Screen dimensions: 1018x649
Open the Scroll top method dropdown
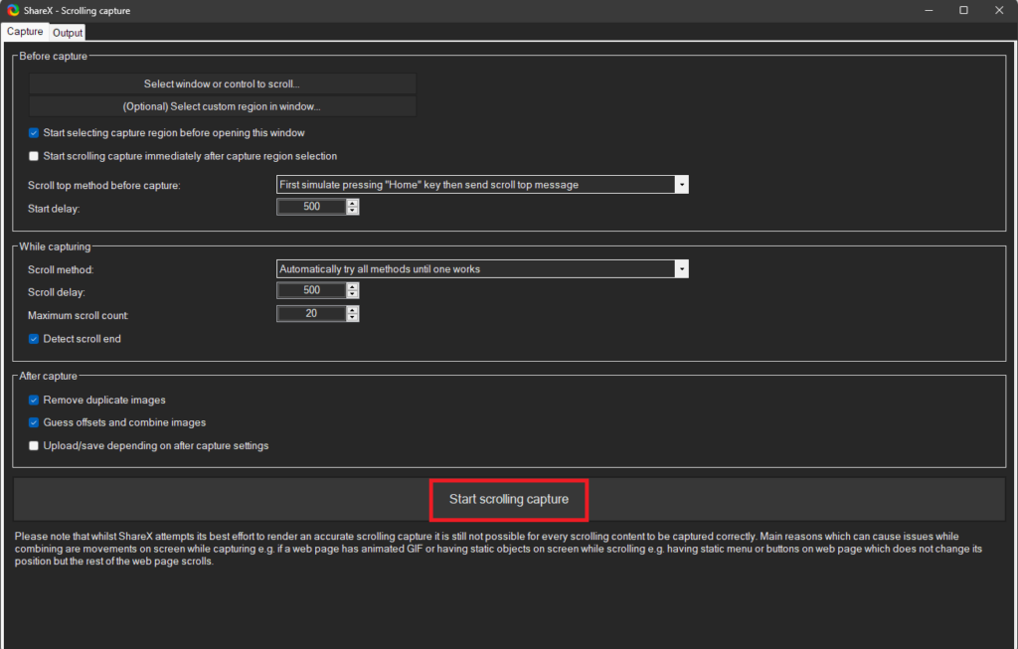coord(681,185)
